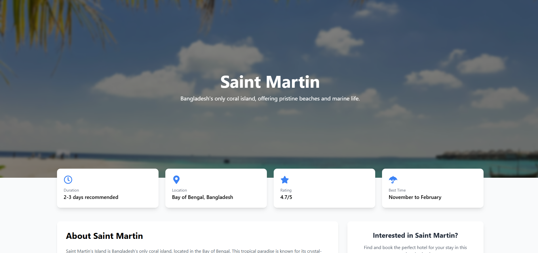The height and width of the screenshot is (253, 538).
Task: Click the About paragraph starting 'Saint Martin's Island'
Action: point(194,251)
